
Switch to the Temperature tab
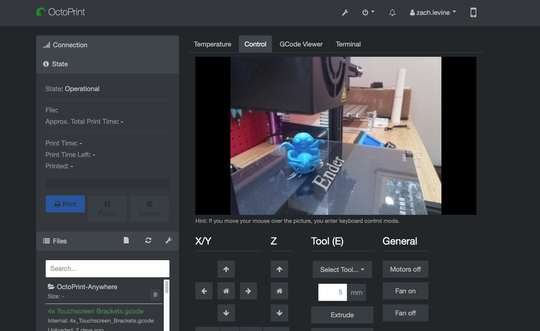pos(212,44)
